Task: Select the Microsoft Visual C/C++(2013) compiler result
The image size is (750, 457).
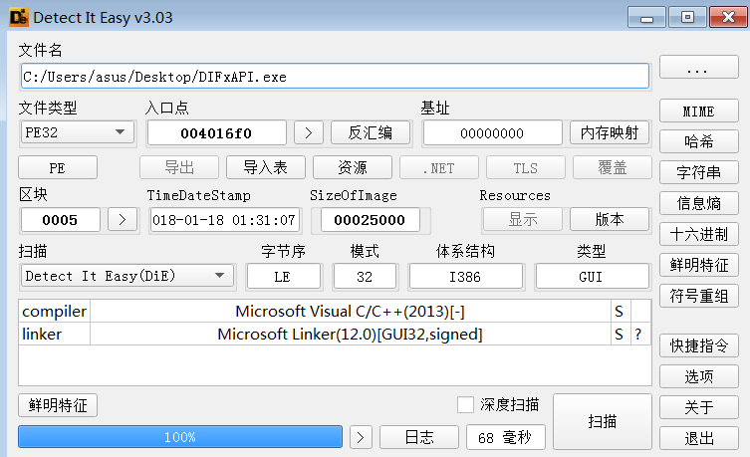Action: click(x=351, y=312)
